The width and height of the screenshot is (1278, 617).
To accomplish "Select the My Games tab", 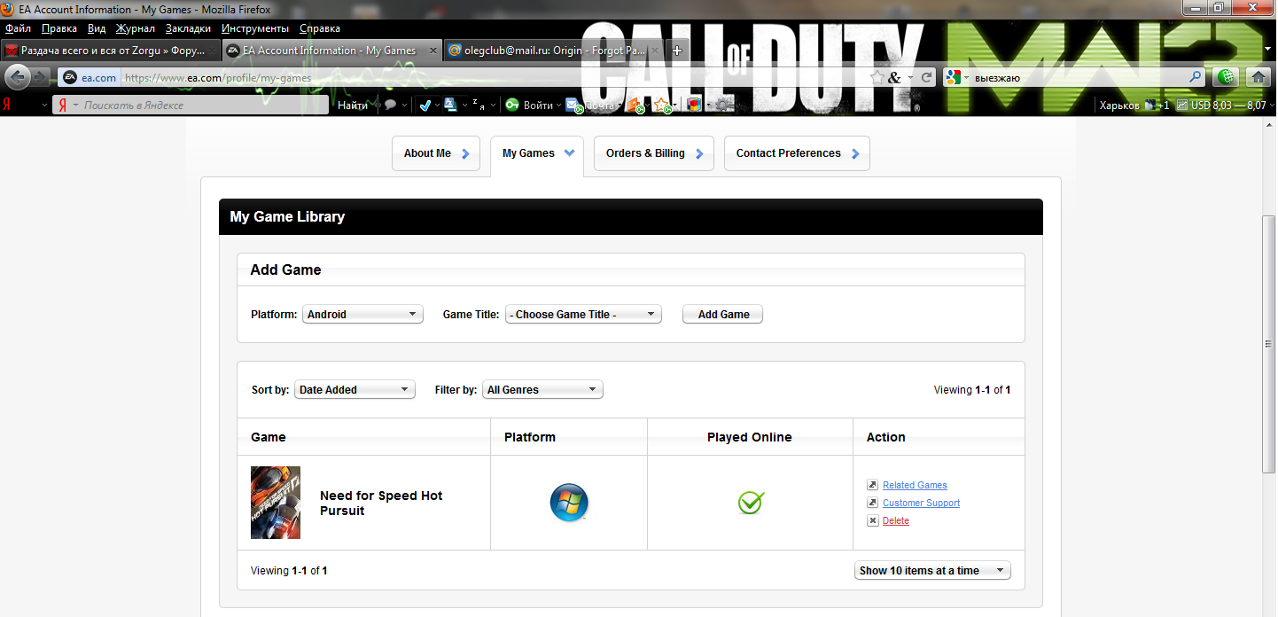I will point(537,154).
